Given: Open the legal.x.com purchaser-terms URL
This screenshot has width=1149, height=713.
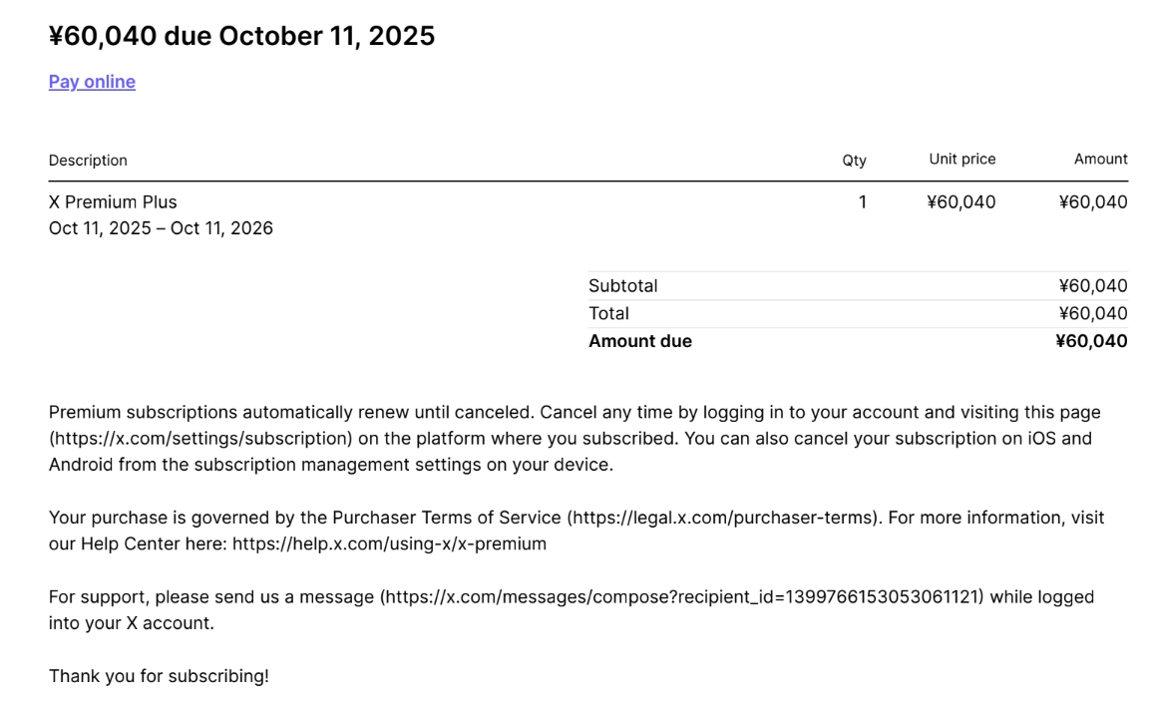Looking at the screenshot, I should [722, 518].
